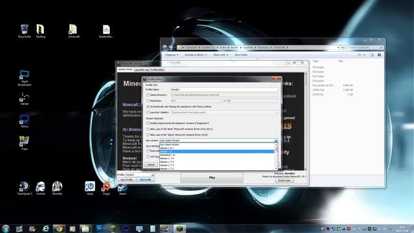Select the Ventrilo desktop icon
Screen dimensions: 414x233
pyautogui.click(x=40, y=188)
